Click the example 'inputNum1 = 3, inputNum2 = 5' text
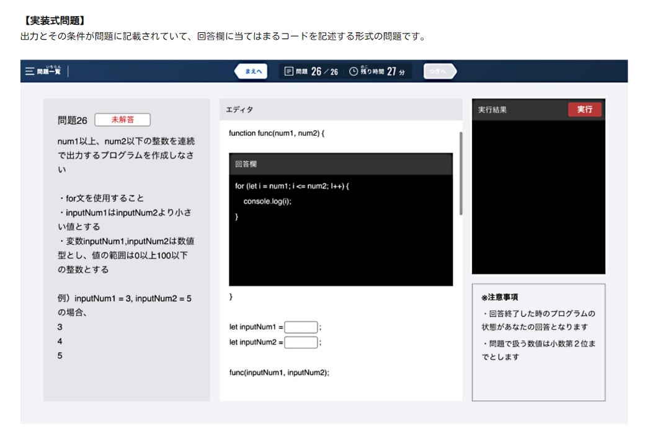650x442 pixels. click(133, 298)
